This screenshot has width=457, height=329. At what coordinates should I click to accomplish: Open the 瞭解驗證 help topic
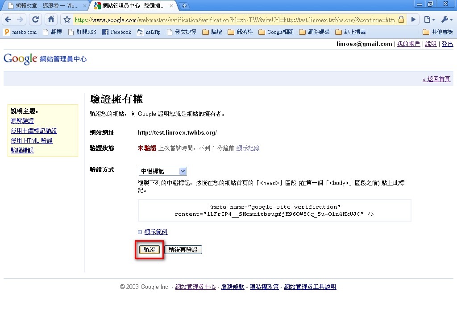tap(22, 121)
